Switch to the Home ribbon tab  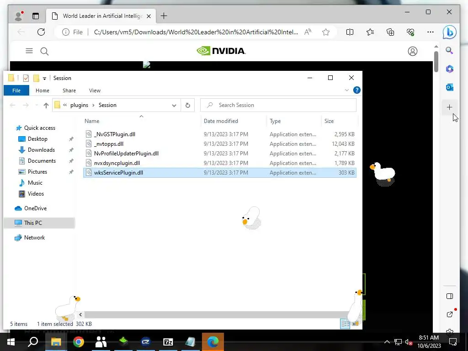[43, 90]
